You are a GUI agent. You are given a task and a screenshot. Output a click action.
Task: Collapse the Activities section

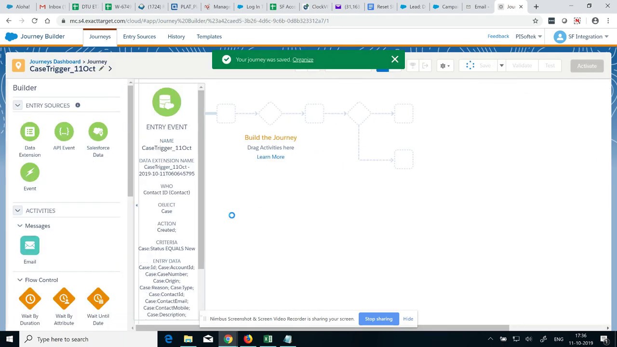17,211
